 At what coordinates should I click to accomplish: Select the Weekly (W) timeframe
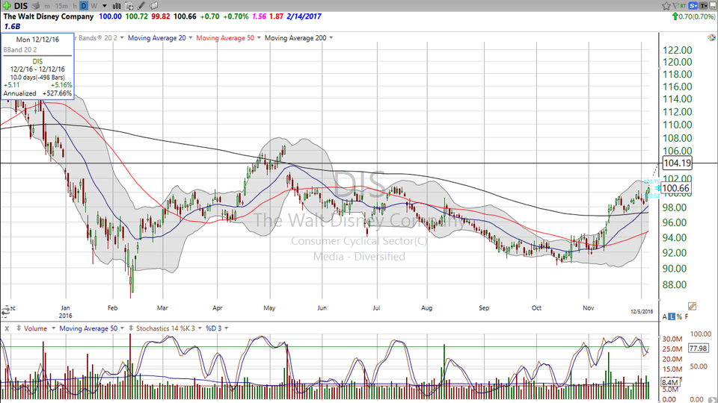tap(94, 7)
